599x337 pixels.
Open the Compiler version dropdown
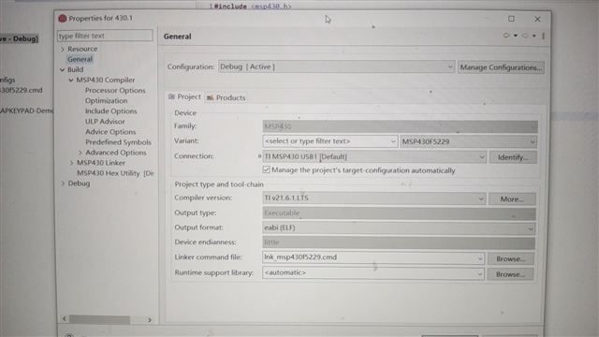pyautogui.click(x=374, y=198)
